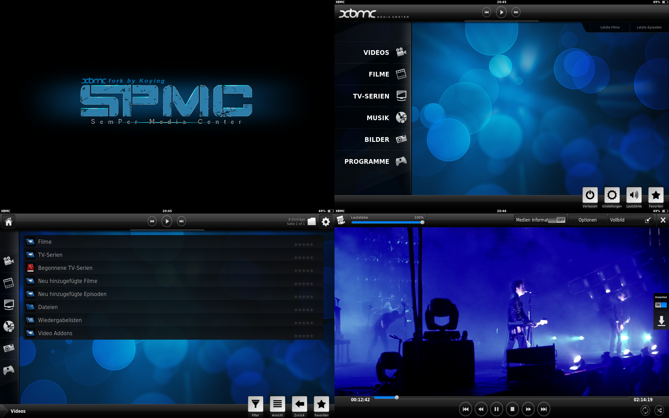Click the TV monitor sidebar icon
The width and height of the screenshot is (669, 418).
click(x=9, y=305)
